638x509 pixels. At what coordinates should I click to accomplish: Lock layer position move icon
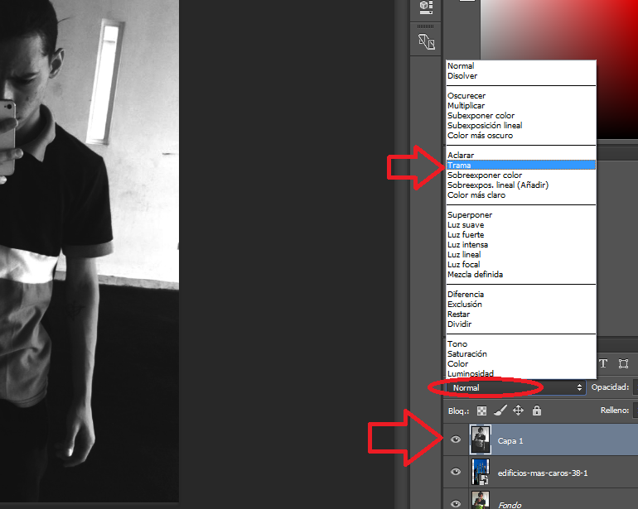click(x=518, y=411)
